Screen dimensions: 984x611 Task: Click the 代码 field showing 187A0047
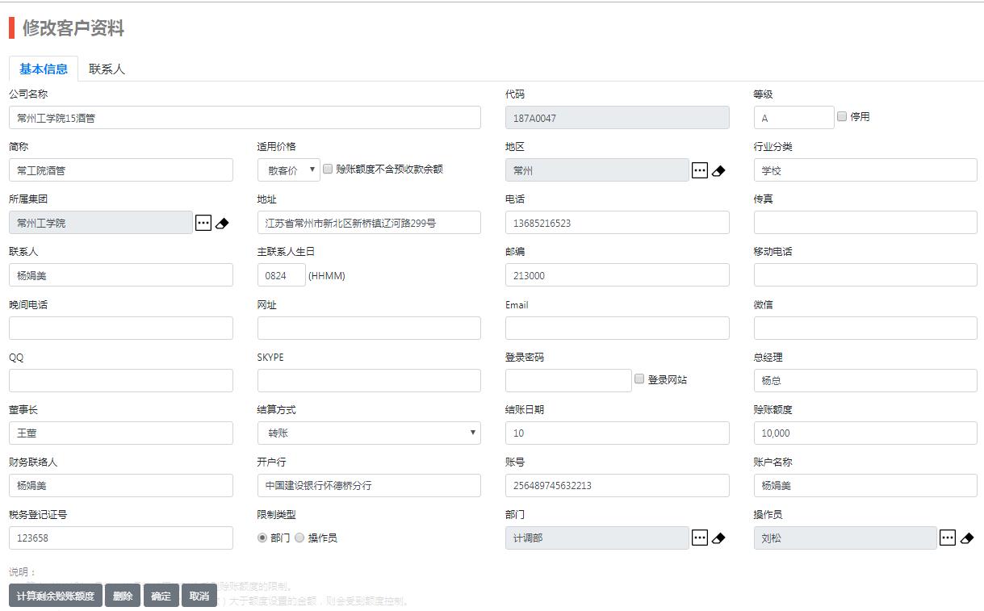coord(618,118)
